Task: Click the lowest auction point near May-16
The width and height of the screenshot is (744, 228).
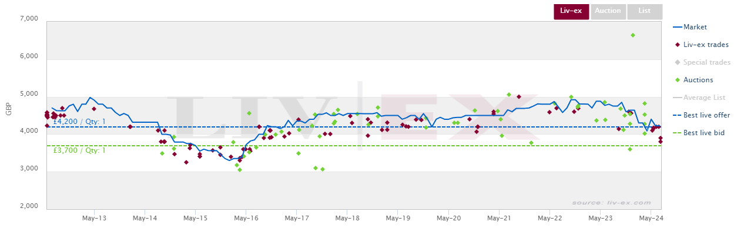Action: pyautogui.click(x=239, y=170)
